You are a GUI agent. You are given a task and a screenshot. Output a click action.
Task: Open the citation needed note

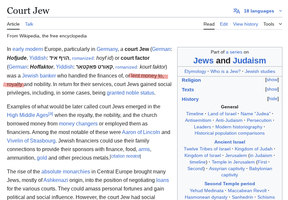(126, 156)
